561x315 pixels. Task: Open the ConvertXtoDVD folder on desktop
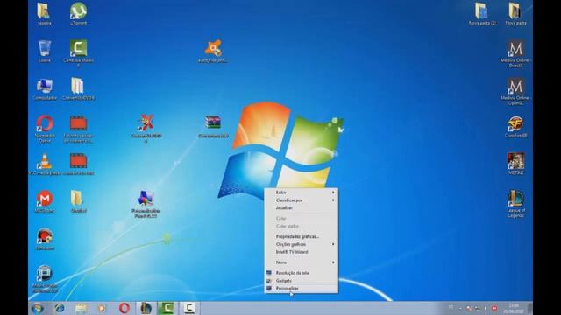[x=78, y=89]
